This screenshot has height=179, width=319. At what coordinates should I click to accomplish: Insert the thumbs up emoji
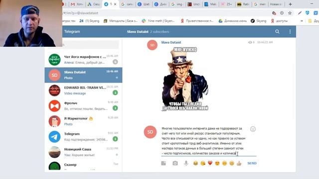(239, 163)
